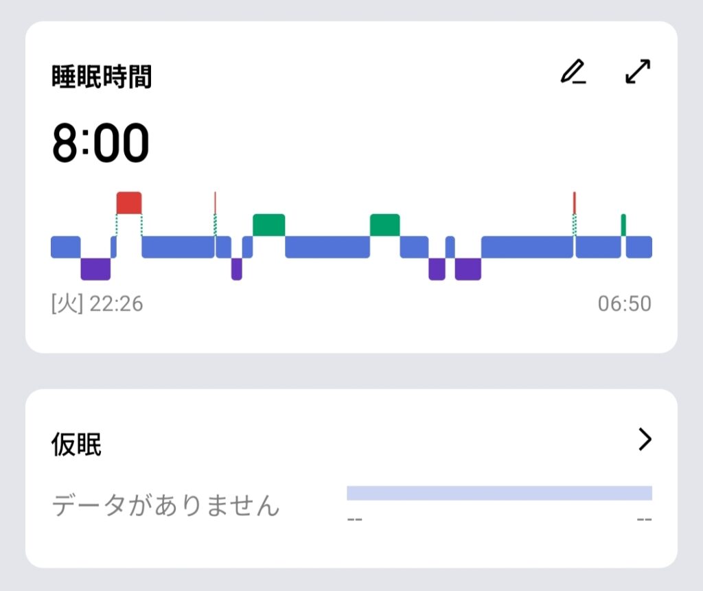Tap the pencil edit icon
Image resolution: width=703 pixels, height=591 pixels.
point(573,72)
